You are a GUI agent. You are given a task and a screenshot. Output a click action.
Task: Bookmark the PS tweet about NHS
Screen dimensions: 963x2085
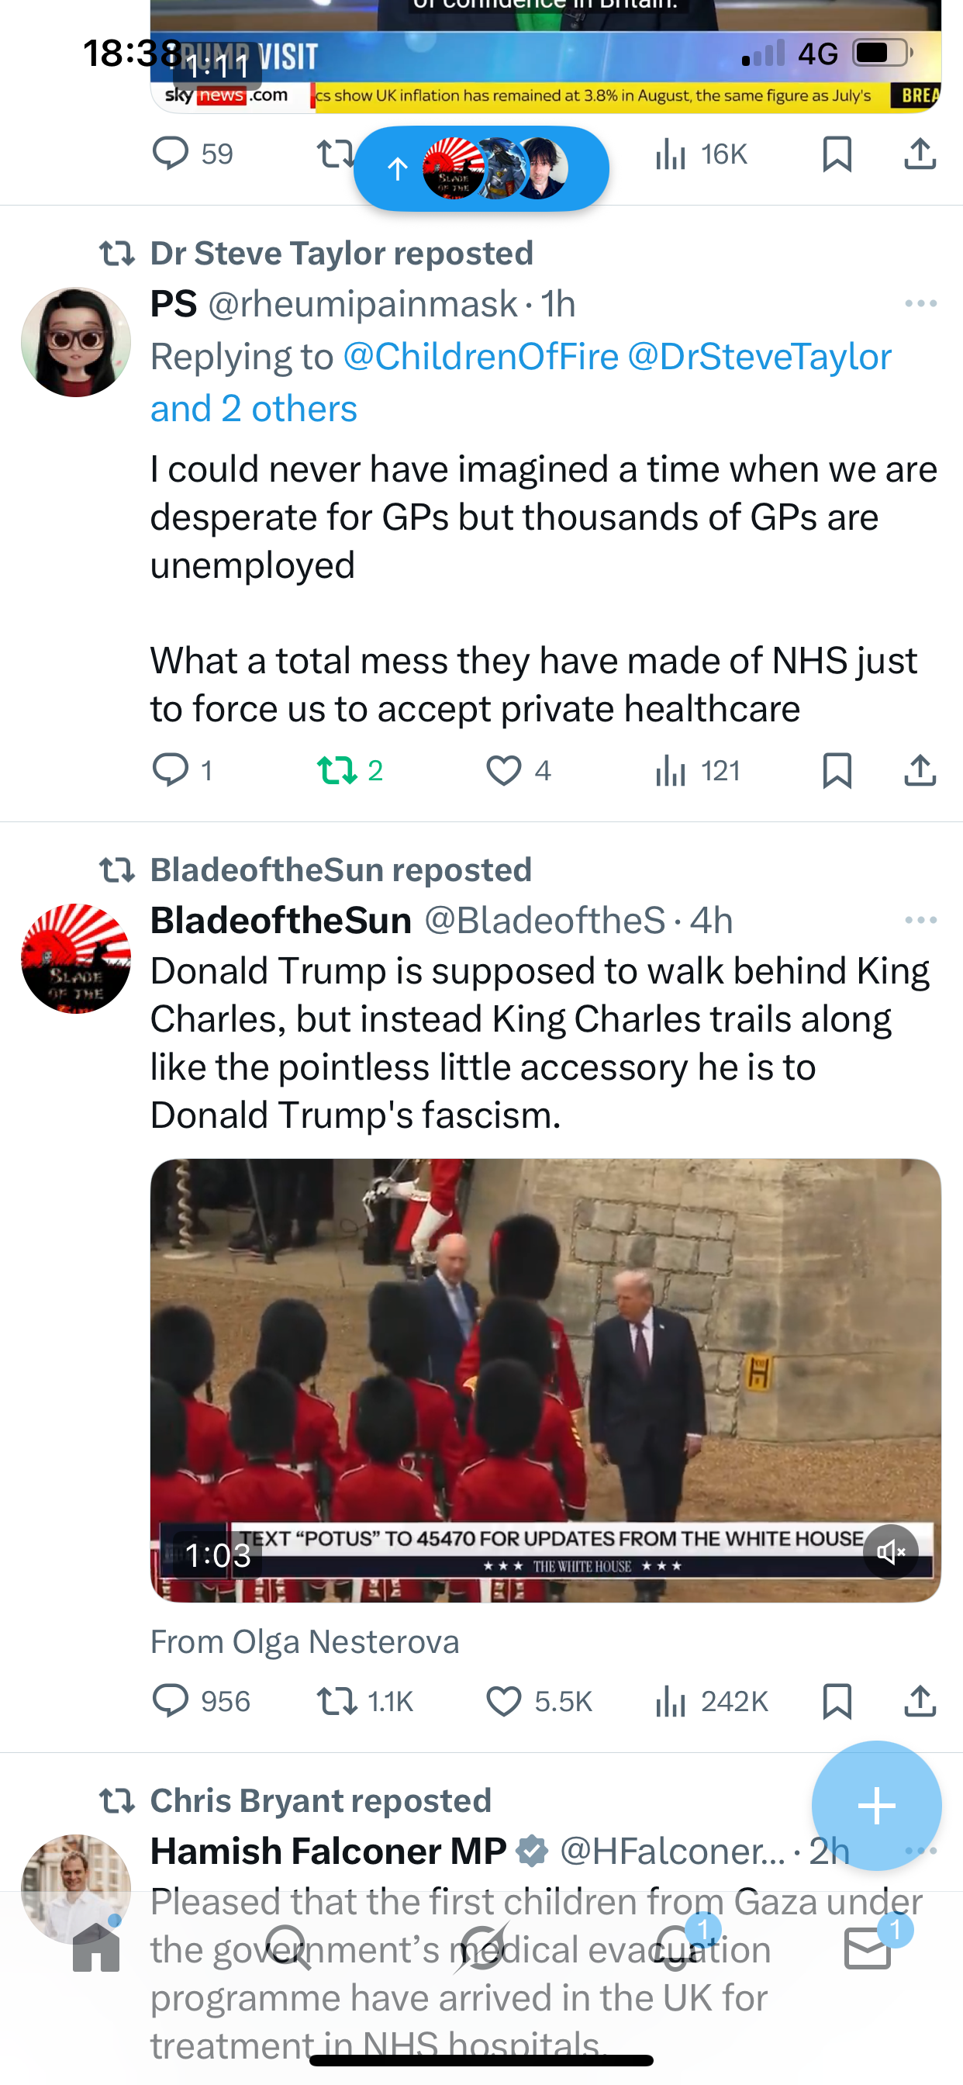tap(837, 770)
